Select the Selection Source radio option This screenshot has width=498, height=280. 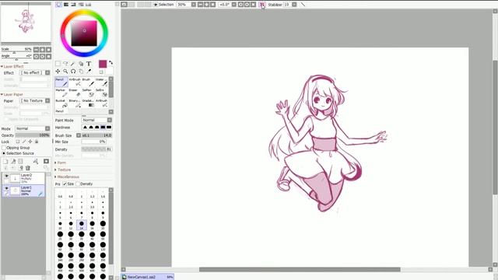(x=4, y=153)
